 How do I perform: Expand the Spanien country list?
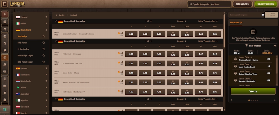pyautogui.click(x=46, y=68)
